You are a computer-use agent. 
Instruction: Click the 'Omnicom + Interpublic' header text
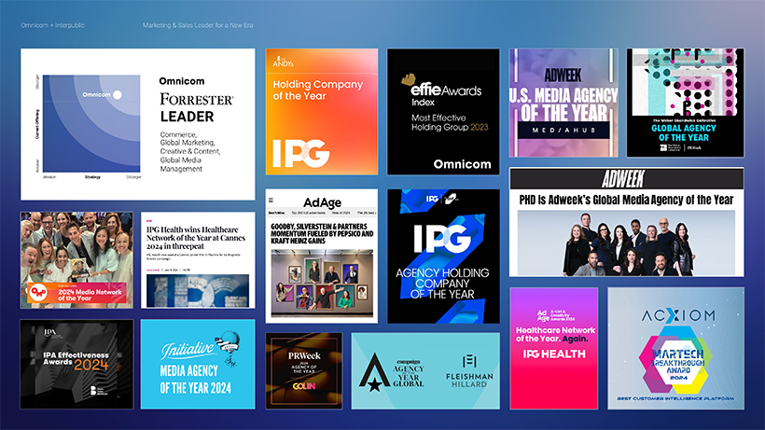pos(53,25)
